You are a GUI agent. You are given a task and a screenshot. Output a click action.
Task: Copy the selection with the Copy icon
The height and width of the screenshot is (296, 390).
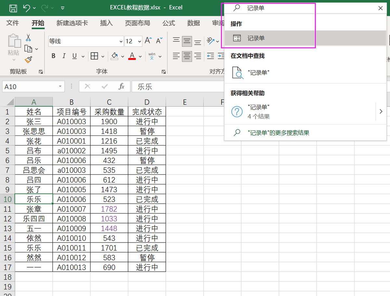[x=29, y=49]
